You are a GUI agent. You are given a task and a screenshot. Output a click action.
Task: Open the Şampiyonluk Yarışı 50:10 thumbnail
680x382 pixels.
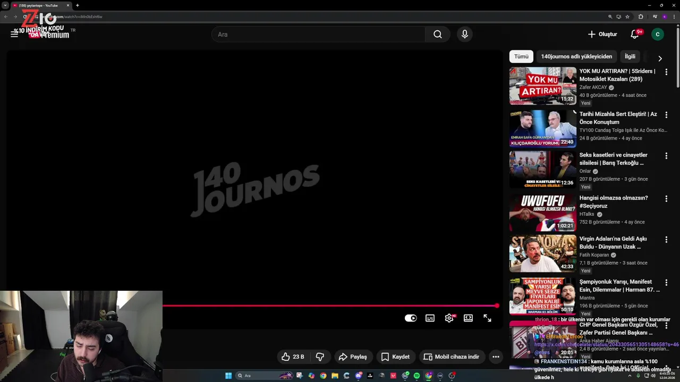pos(542,296)
